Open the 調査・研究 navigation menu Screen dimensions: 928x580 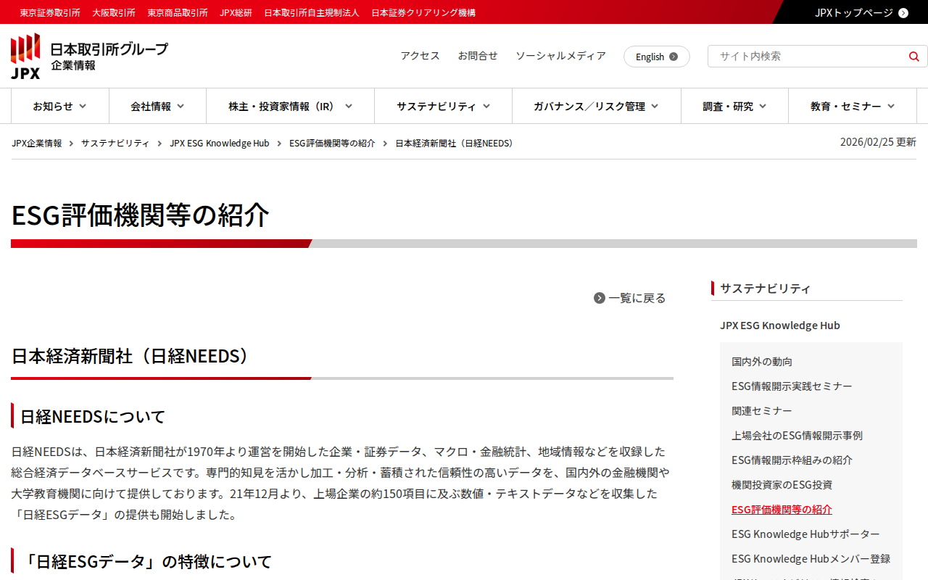735,107
